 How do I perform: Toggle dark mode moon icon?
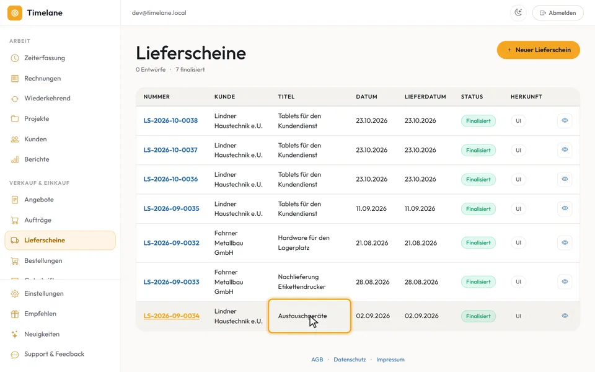[x=518, y=12]
